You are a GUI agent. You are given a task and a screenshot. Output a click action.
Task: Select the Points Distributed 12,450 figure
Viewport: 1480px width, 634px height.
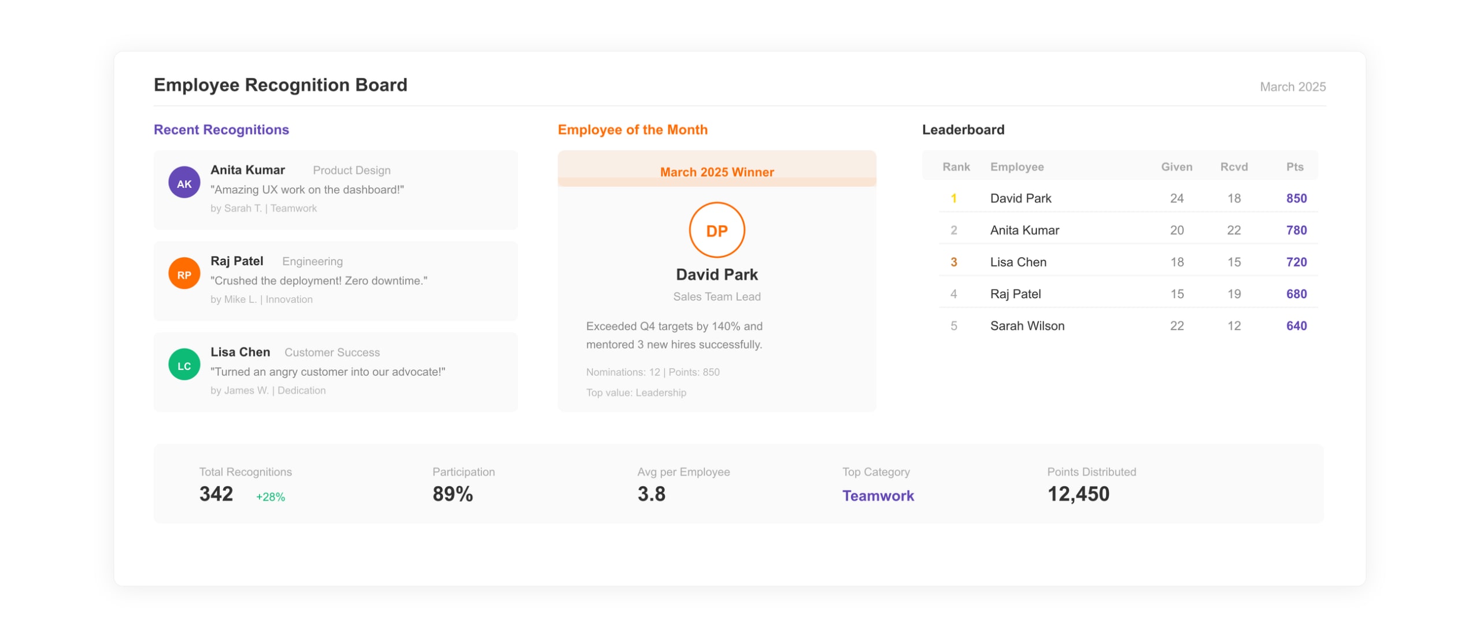(x=1079, y=494)
